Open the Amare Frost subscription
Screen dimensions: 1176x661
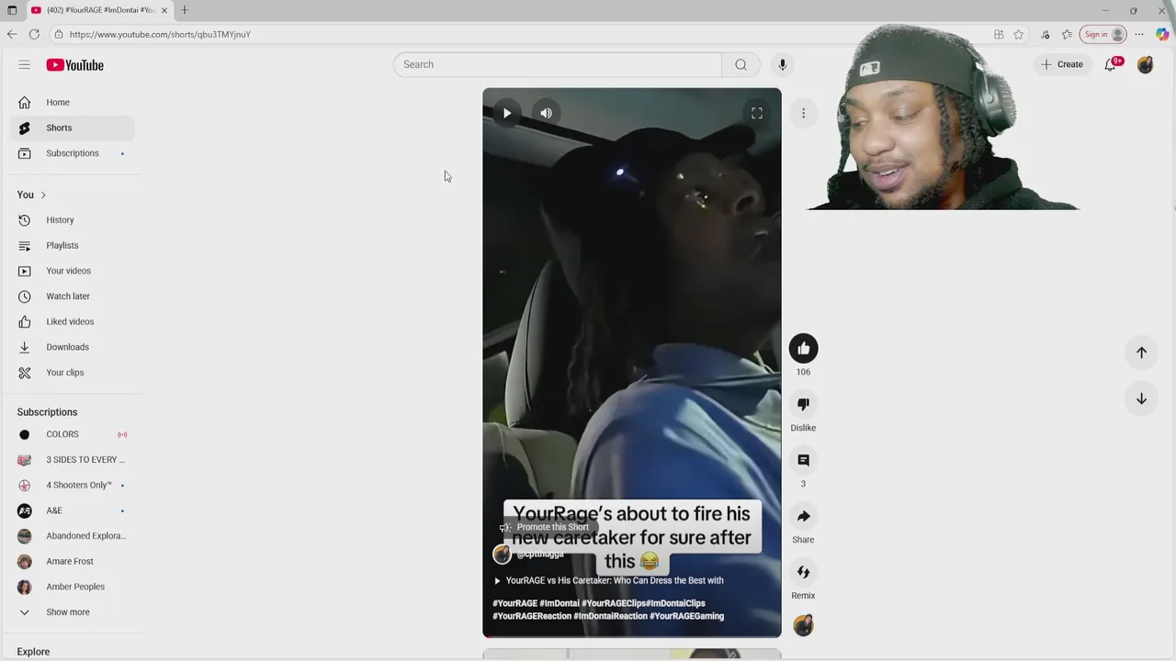[x=73, y=561]
